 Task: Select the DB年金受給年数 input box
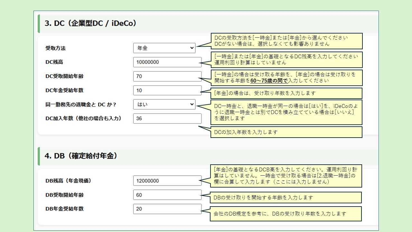tap(167, 209)
